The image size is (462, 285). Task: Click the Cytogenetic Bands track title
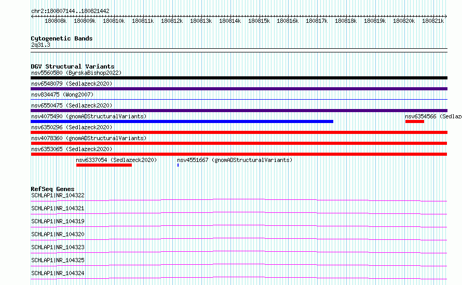(62, 38)
